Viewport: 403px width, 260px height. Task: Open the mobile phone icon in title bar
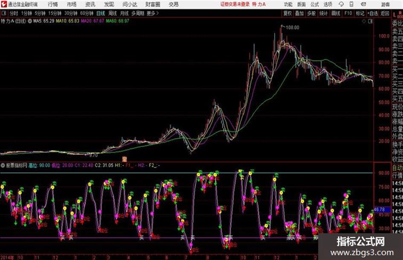pos(351,4)
